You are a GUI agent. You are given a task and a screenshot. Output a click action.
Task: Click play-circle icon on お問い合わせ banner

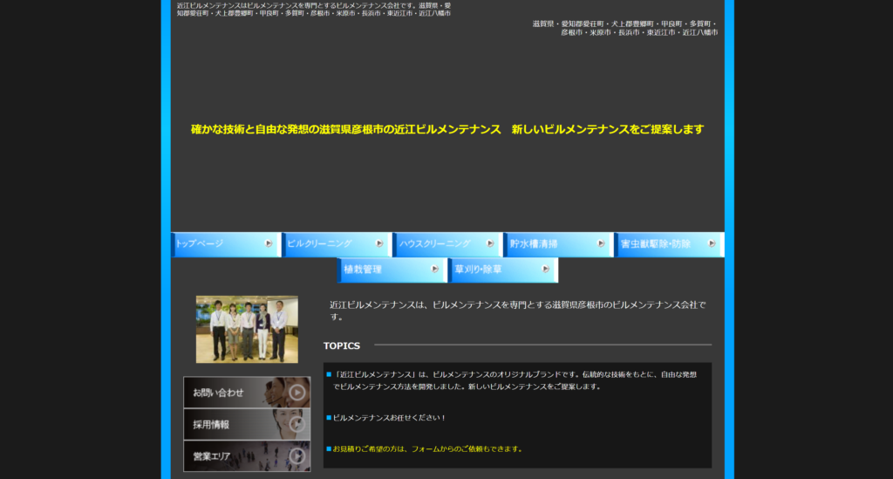[x=297, y=393]
